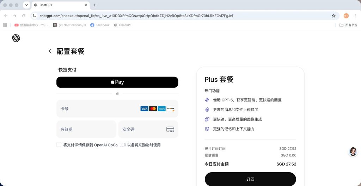
Task: Click the 配置套餐 page title
Action: click(70, 51)
